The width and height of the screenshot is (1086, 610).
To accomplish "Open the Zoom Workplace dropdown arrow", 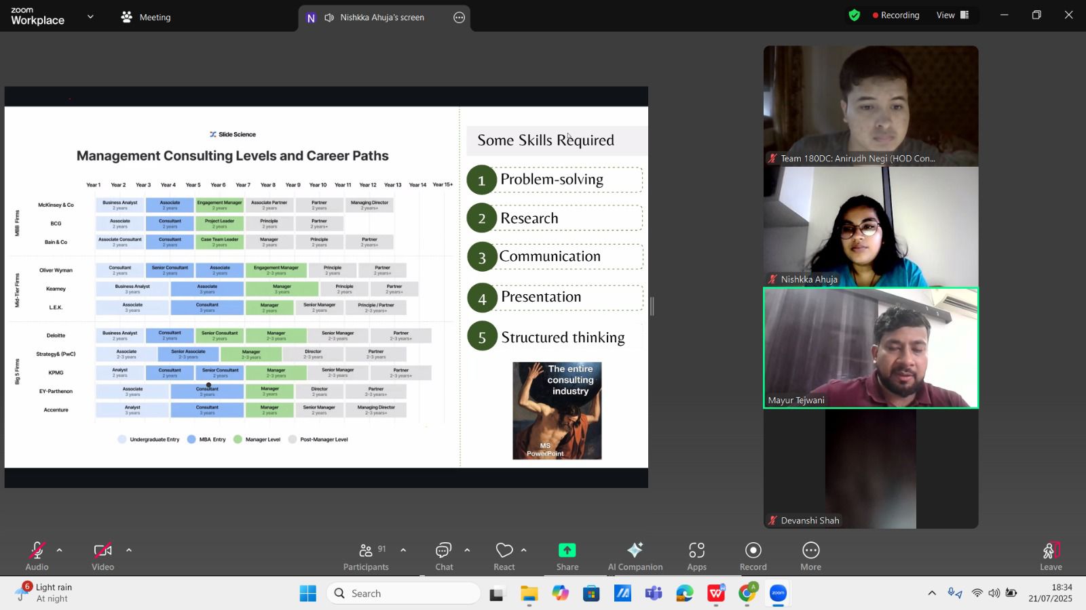I will (x=90, y=17).
